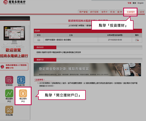Click 招商永隆電話人工服務新體驗 詳情 link
This screenshot has width=146, height=121.
point(16,66)
